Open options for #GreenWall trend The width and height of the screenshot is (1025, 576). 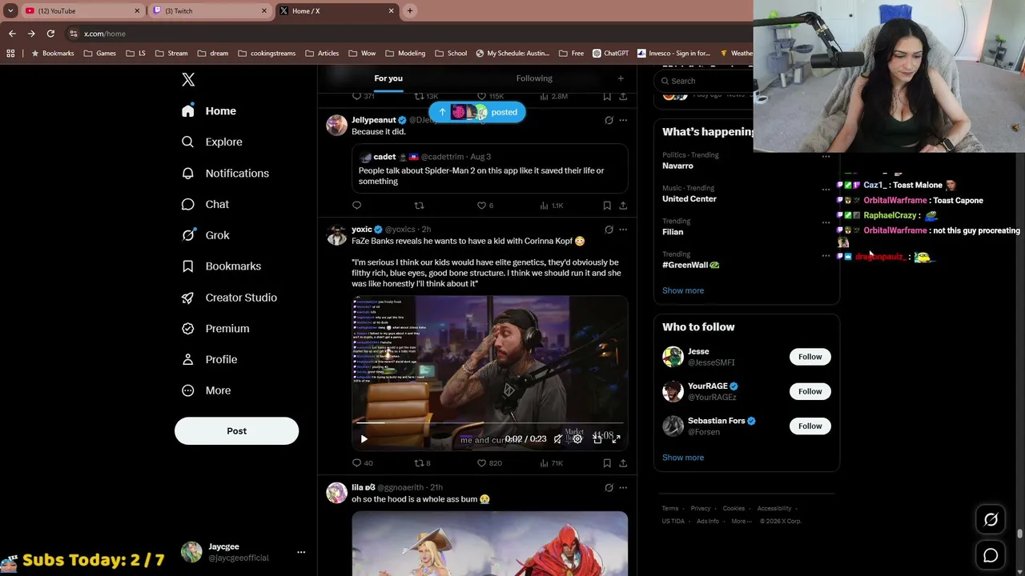pyautogui.click(x=826, y=256)
